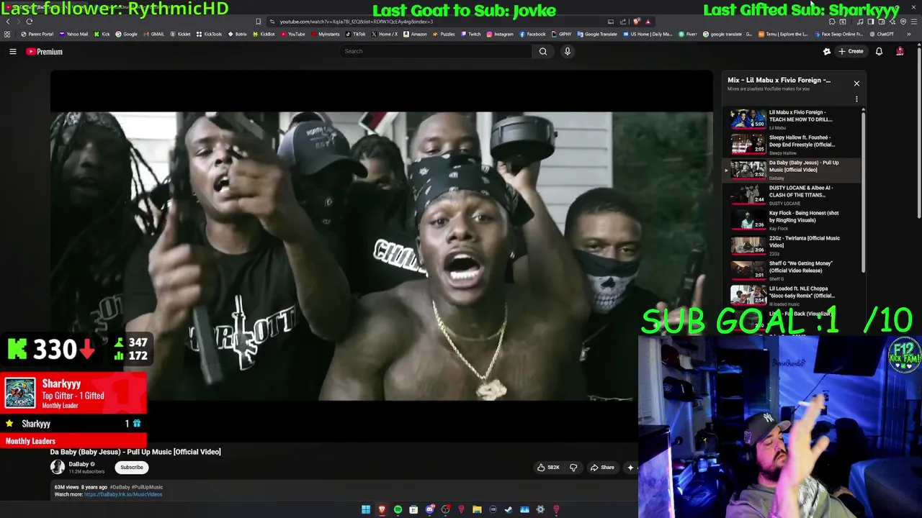Expand the bookmarks overflow chevron

point(908,35)
